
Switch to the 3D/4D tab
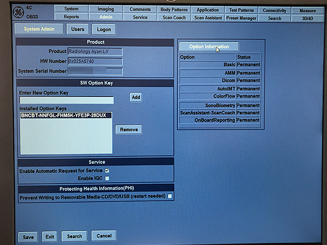coord(308,18)
